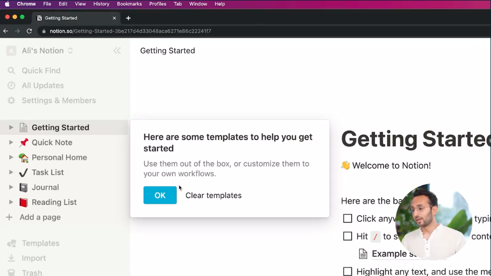491x276 pixels.
Task: Click the Import download icon
Action: point(11,258)
